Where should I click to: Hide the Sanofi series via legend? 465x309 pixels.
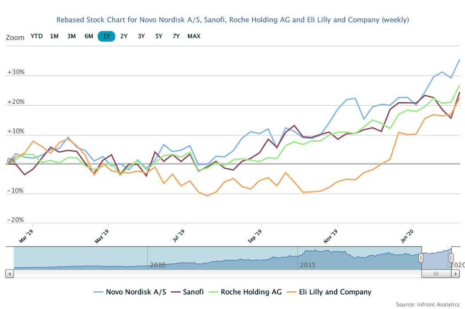tap(187, 292)
